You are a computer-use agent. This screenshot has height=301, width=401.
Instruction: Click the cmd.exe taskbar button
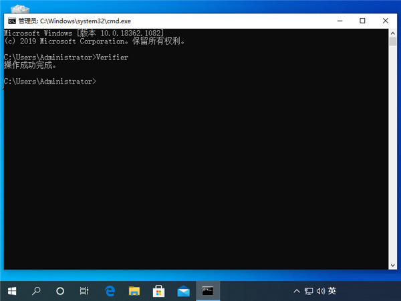208,291
